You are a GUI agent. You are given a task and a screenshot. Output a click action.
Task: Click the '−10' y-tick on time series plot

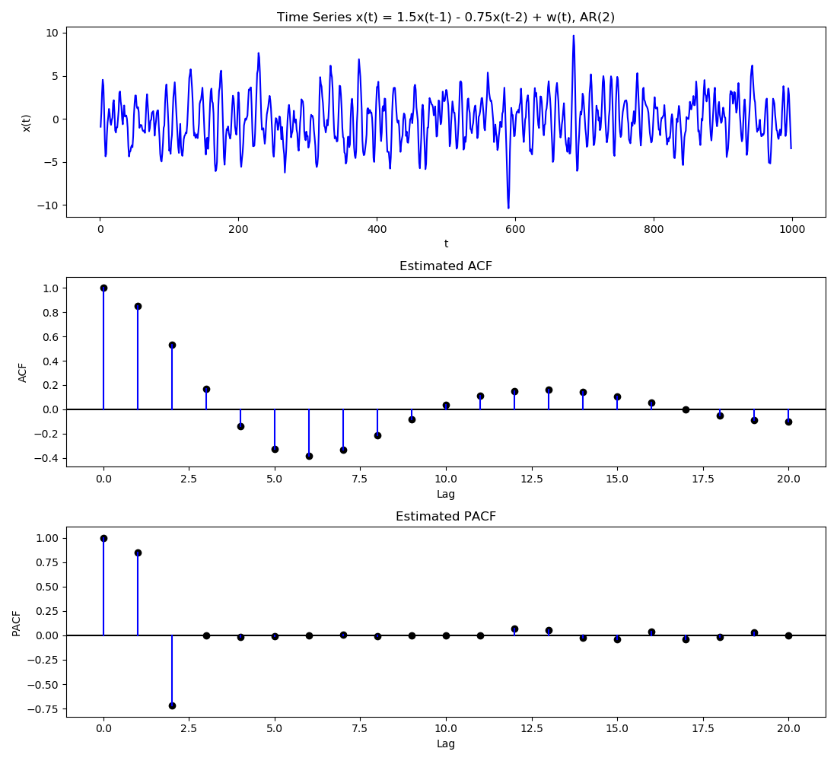point(47,205)
